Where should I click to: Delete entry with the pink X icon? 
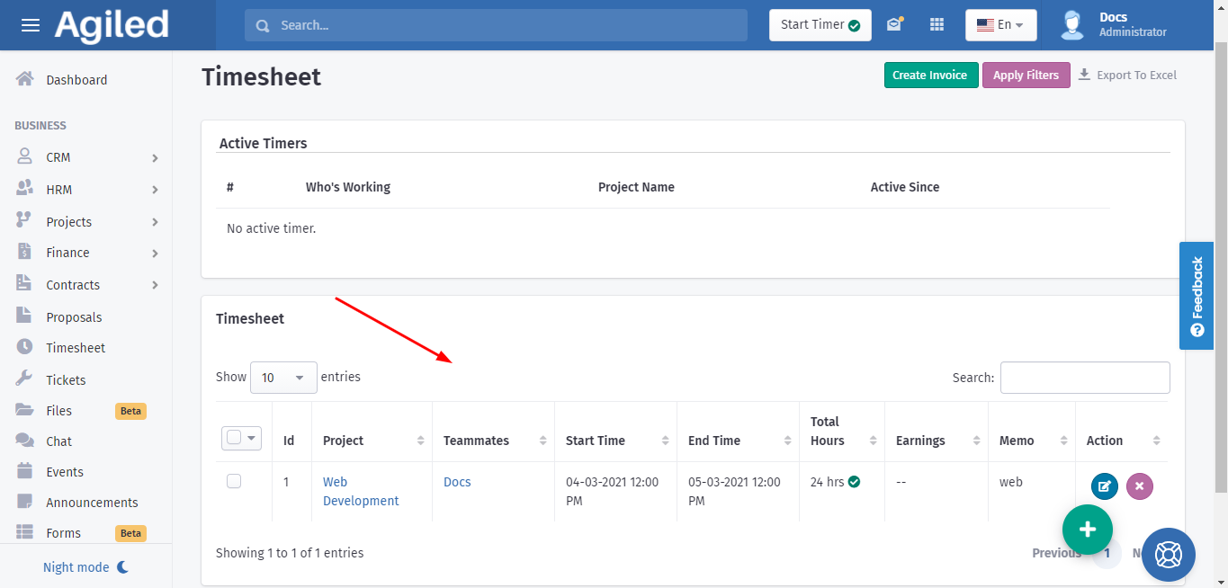click(x=1139, y=486)
